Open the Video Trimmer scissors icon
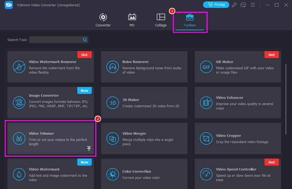This screenshot has height=189, width=292. coord(19,138)
